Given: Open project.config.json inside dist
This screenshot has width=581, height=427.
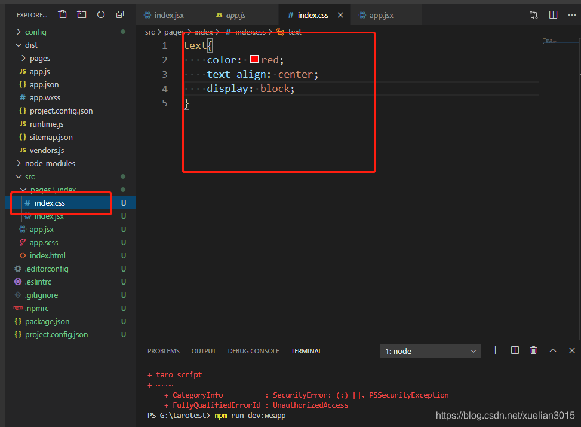Looking at the screenshot, I should pyautogui.click(x=70, y=111).
